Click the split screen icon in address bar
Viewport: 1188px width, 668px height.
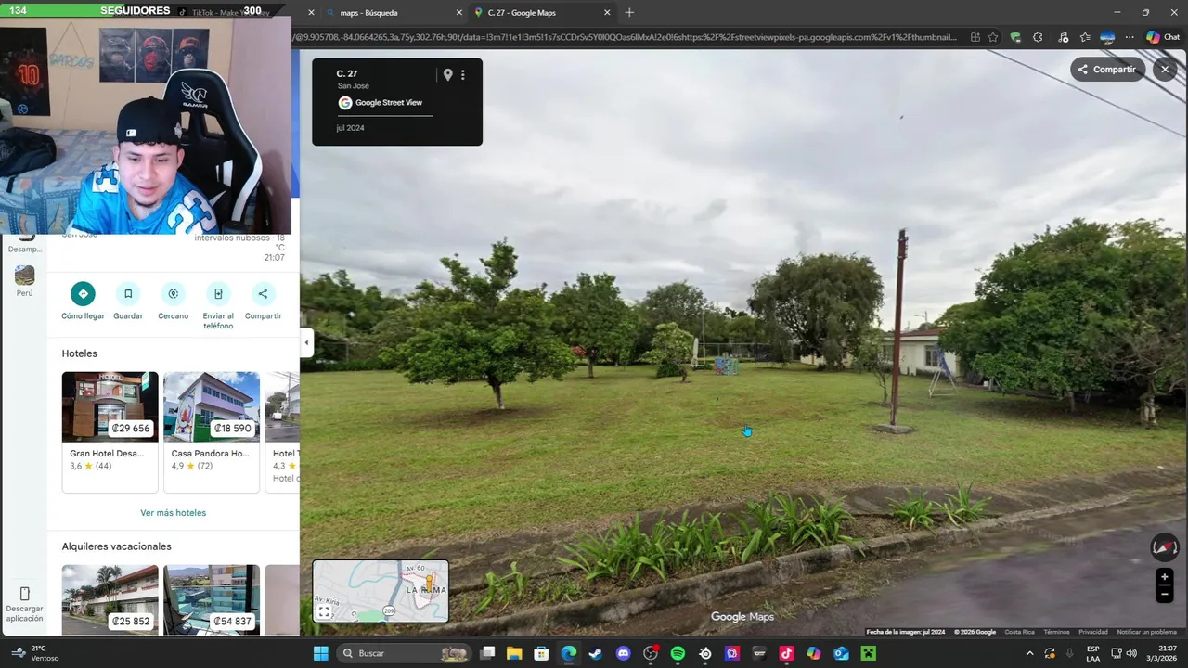[x=975, y=37]
